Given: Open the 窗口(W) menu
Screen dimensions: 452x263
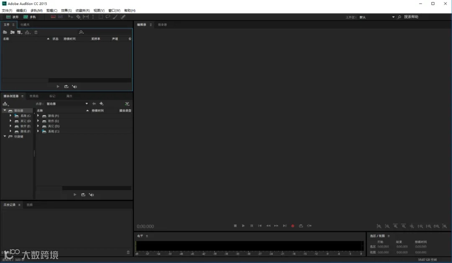Looking at the screenshot, I should coord(114,10).
